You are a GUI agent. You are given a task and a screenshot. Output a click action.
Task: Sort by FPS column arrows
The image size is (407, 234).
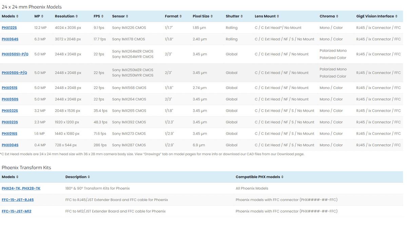click(102, 16)
